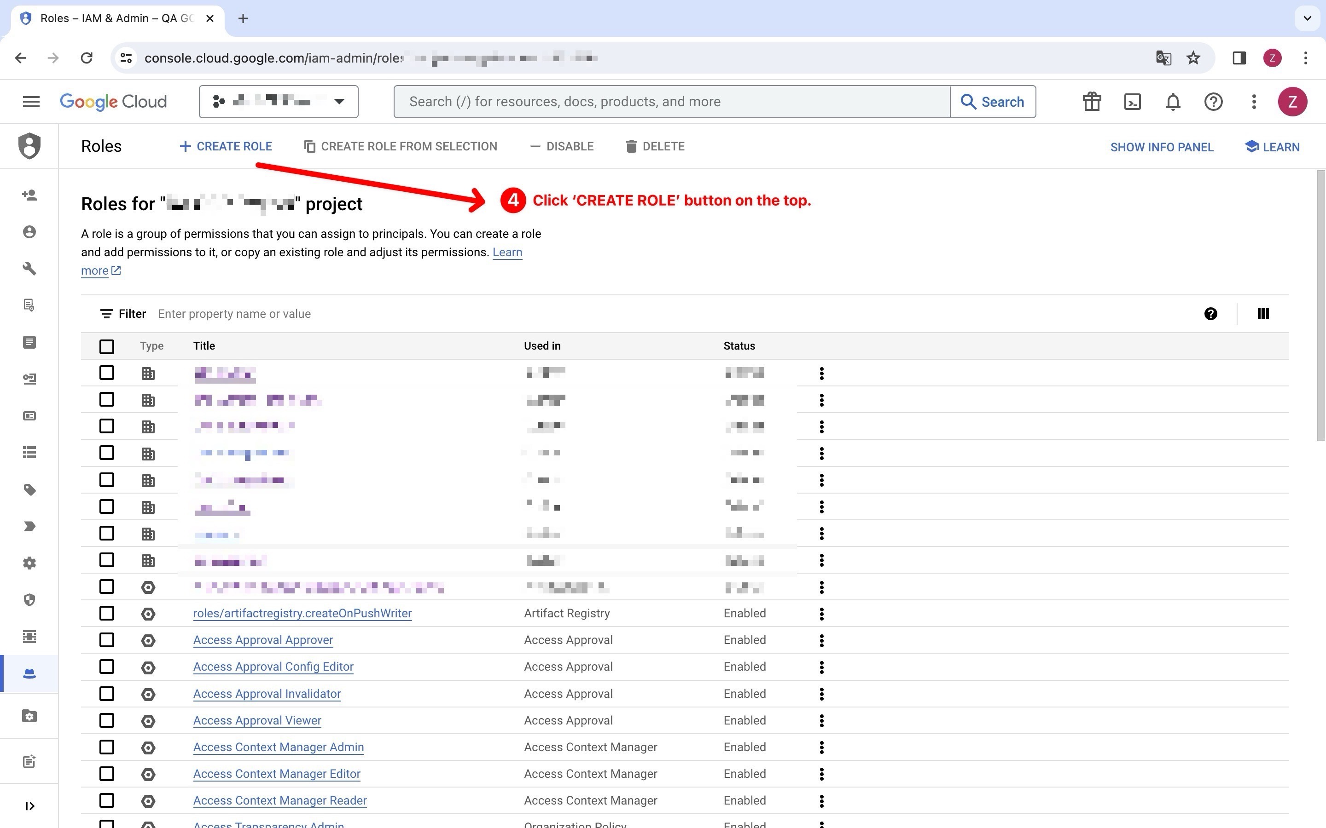Click the Google Translate icon in address bar
Screen dimensions: 1326x828
1163,57
